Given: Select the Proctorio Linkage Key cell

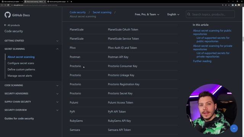Looking at the screenshot, I should pyautogui.click(x=121, y=75).
